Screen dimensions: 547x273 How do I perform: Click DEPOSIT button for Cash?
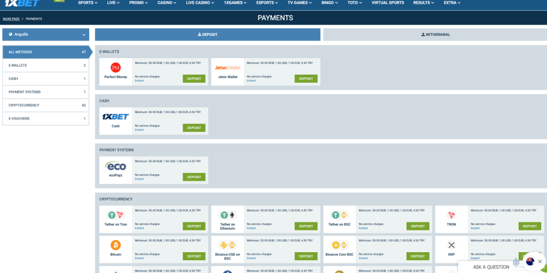194,128
